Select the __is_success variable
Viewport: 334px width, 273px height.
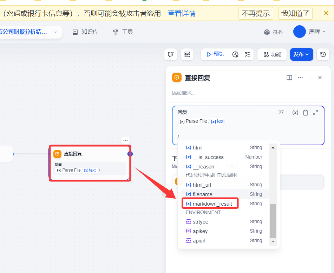pos(225,157)
